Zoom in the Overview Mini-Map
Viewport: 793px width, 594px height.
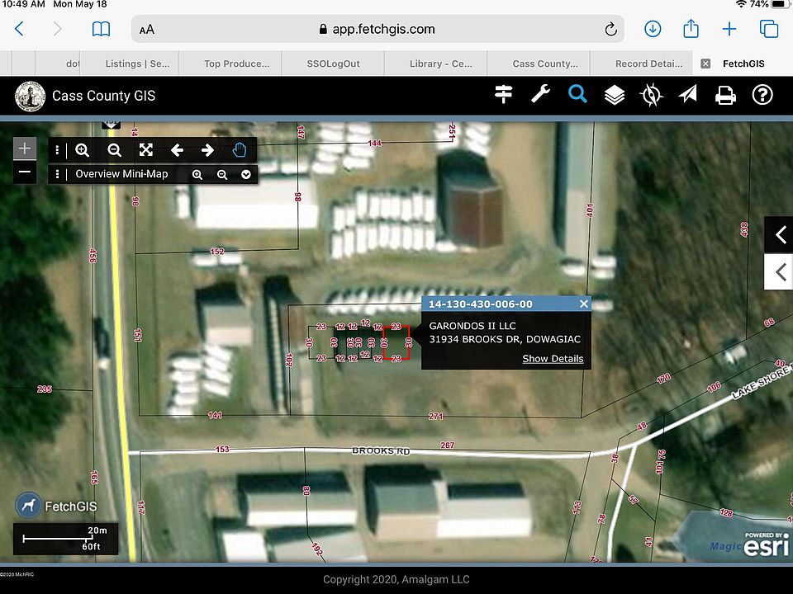click(x=197, y=175)
